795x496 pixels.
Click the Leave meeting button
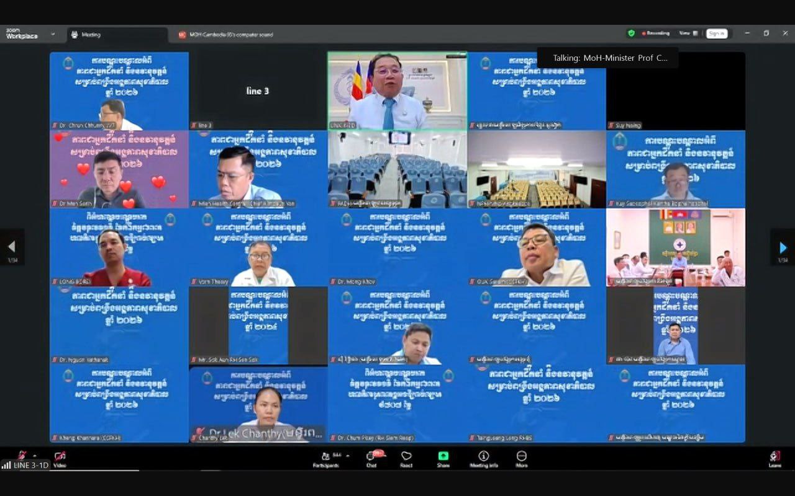point(775,458)
